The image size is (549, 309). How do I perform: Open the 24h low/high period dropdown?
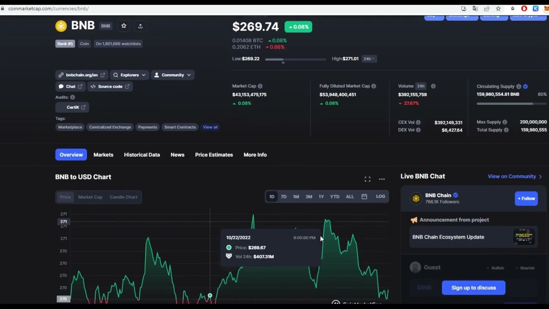click(369, 59)
